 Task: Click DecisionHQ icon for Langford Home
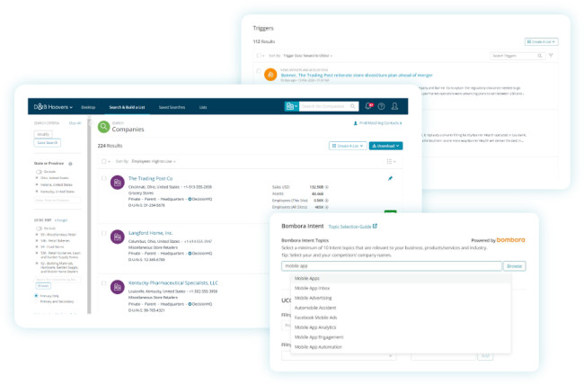click(x=190, y=254)
